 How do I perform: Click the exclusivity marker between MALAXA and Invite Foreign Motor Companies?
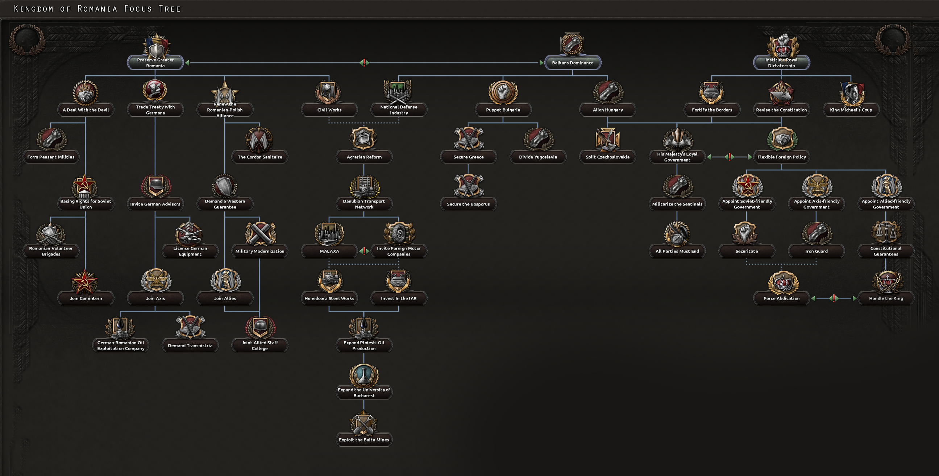(364, 251)
